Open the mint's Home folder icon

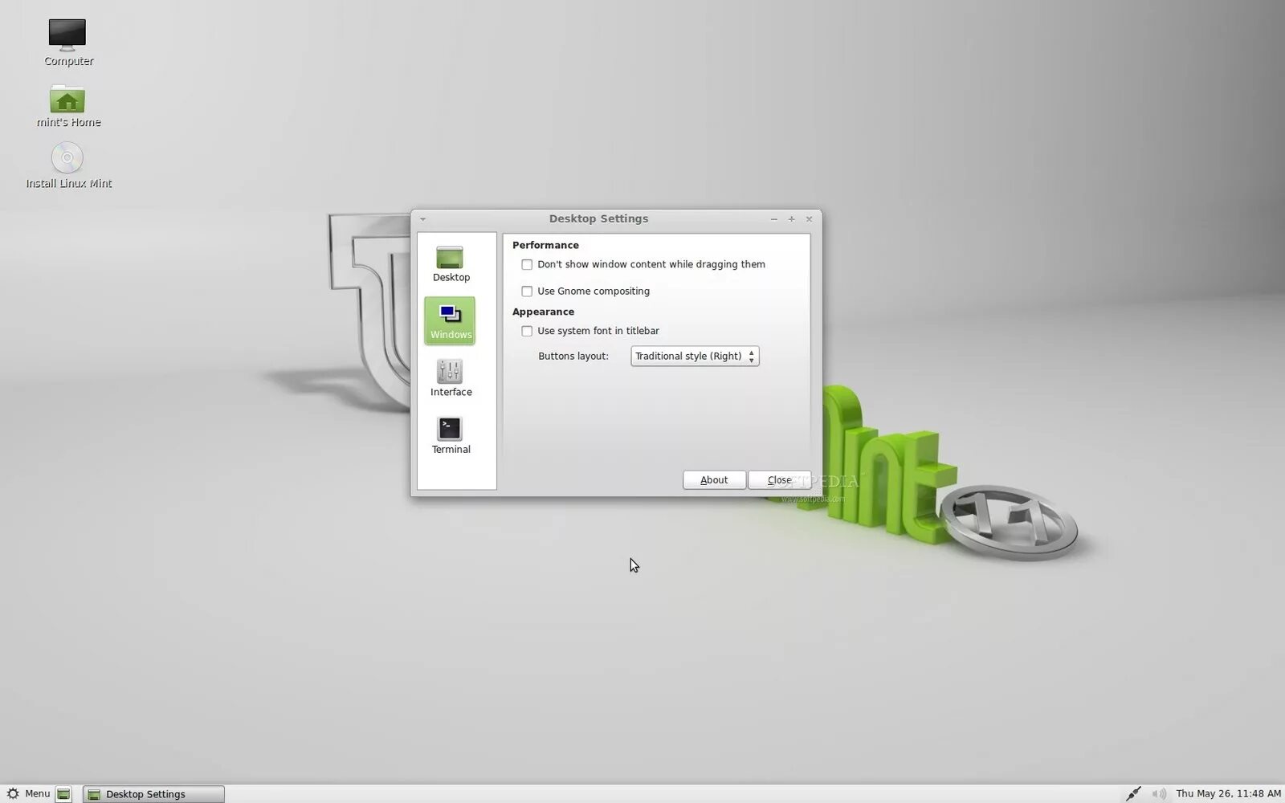pyautogui.click(x=68, y=106)
